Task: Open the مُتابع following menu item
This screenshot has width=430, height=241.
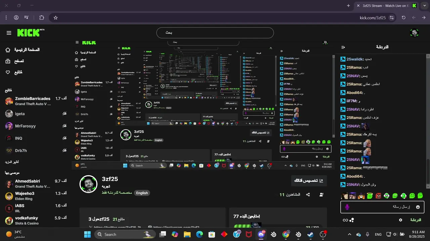Action: pyautogui.click(x=14, y=72)
